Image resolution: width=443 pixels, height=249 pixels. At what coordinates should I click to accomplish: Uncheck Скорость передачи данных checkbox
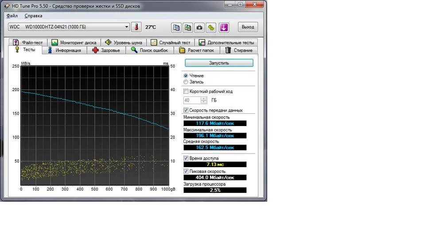[186, 110]
